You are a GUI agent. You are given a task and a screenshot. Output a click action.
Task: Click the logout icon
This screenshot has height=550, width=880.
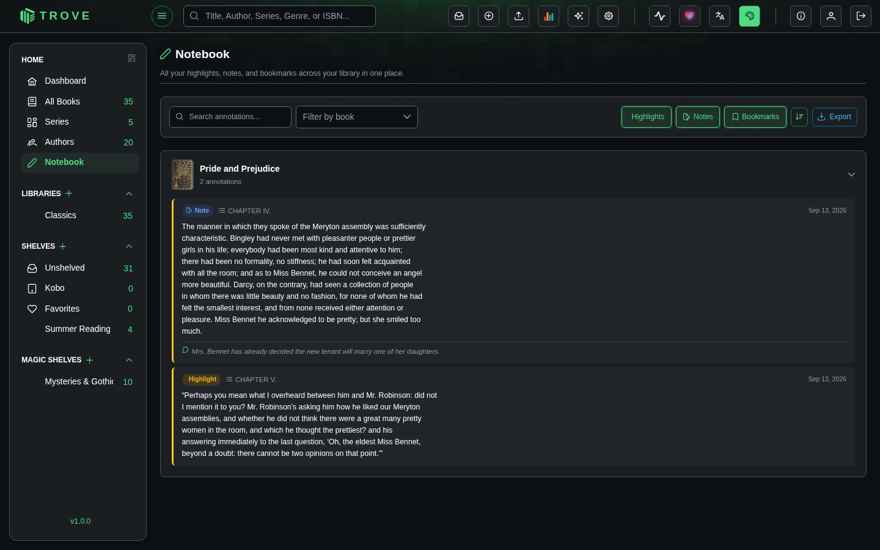point(861,16)
